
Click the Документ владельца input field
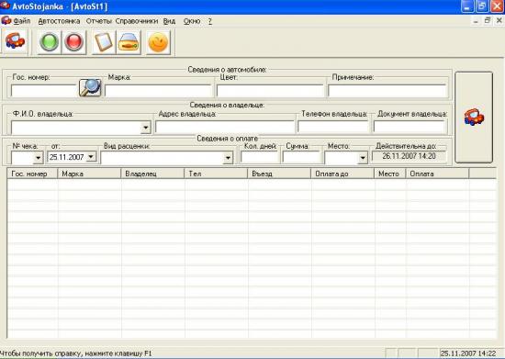(410, 127)
